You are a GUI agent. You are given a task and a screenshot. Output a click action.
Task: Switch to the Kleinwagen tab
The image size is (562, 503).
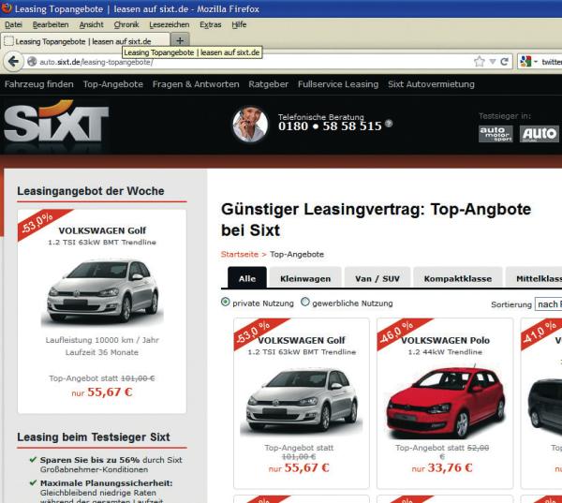[305, 278]
